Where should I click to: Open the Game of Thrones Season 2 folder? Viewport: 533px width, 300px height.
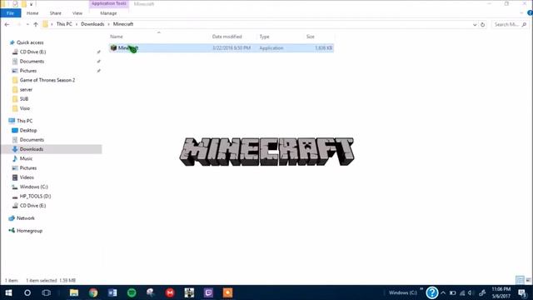coord(47,80)
